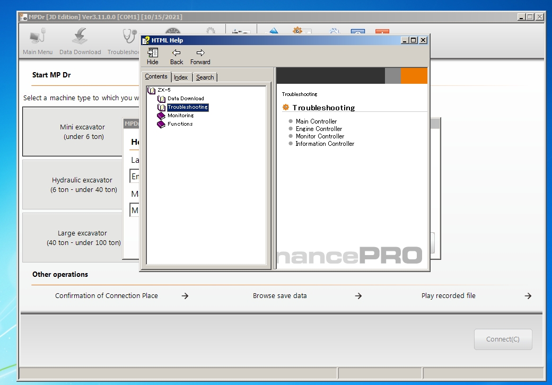552x385 pixels.
Task: Click the Monitoring purple book icon
Action: pyautogui.click(x=161, y=116)
